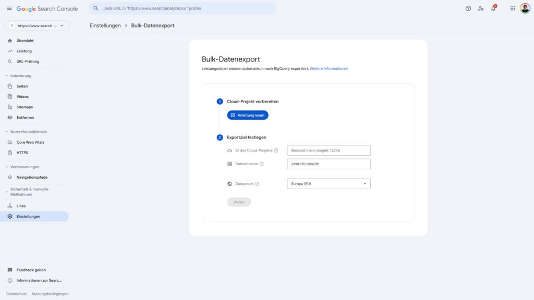Expand Sicherheit & manuelle Maßnahmen section

click(x=7, y=192)
